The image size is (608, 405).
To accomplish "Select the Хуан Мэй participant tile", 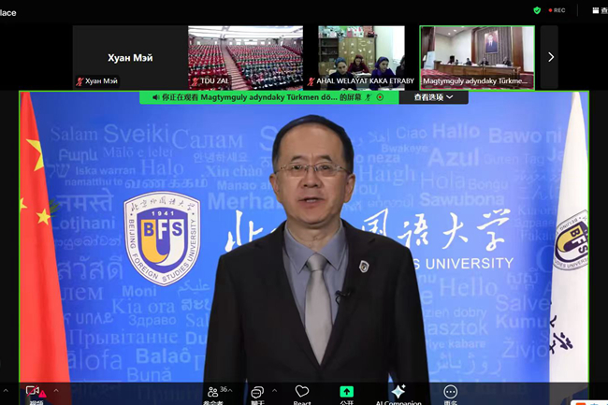I will point(130,57).
